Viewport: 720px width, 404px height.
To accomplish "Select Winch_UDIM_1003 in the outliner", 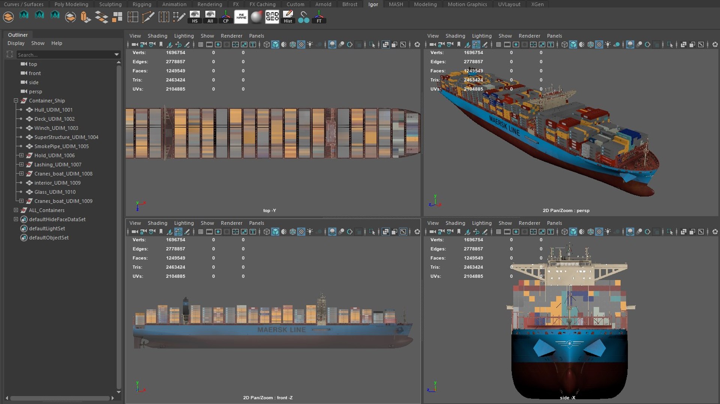I will 56,128.
